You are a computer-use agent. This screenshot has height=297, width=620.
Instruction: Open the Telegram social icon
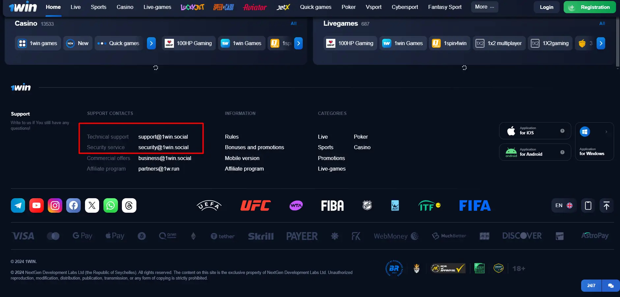point(18,205)
